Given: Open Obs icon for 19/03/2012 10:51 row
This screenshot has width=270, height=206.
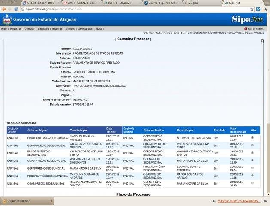Looking at the screenshot, I should coord(252,153).
